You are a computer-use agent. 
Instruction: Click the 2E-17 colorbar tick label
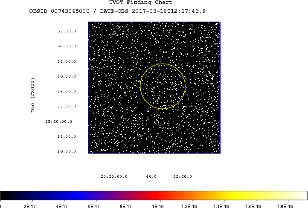(x=30, y=206)
